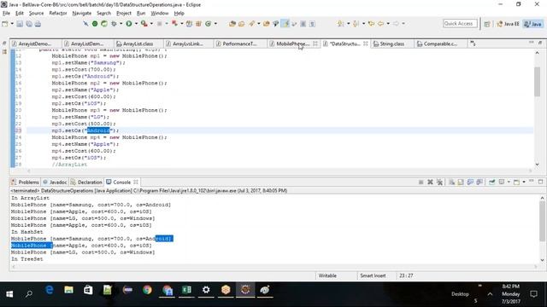Click the Next Annotation toolbar icon

tap(341, 24)
